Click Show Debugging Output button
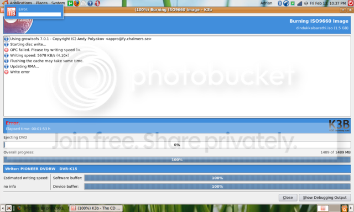The width and height of the screenshot is (354, 212). (x=325, y=198)
